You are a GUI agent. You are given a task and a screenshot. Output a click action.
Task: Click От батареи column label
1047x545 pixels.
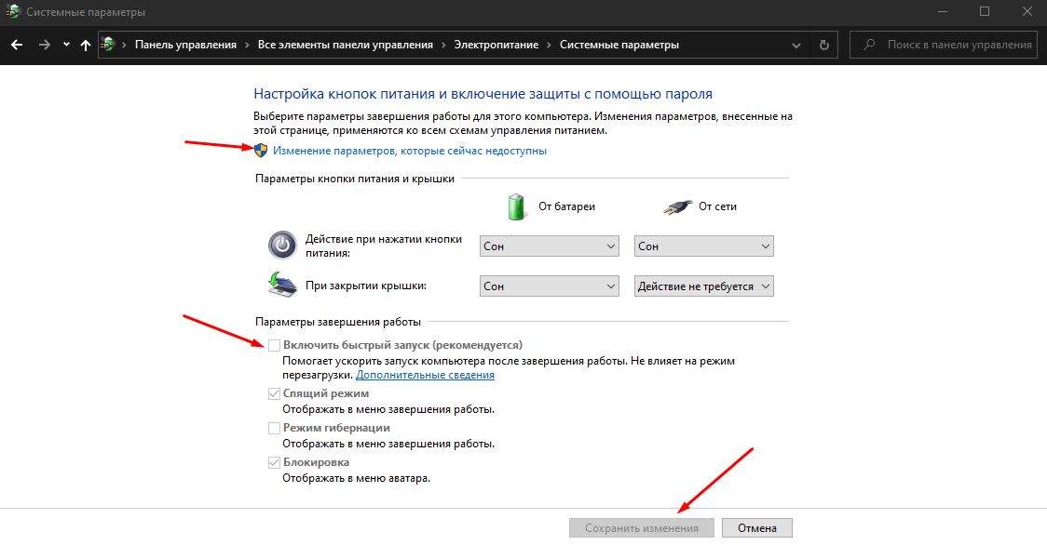[x=566, y=206]
